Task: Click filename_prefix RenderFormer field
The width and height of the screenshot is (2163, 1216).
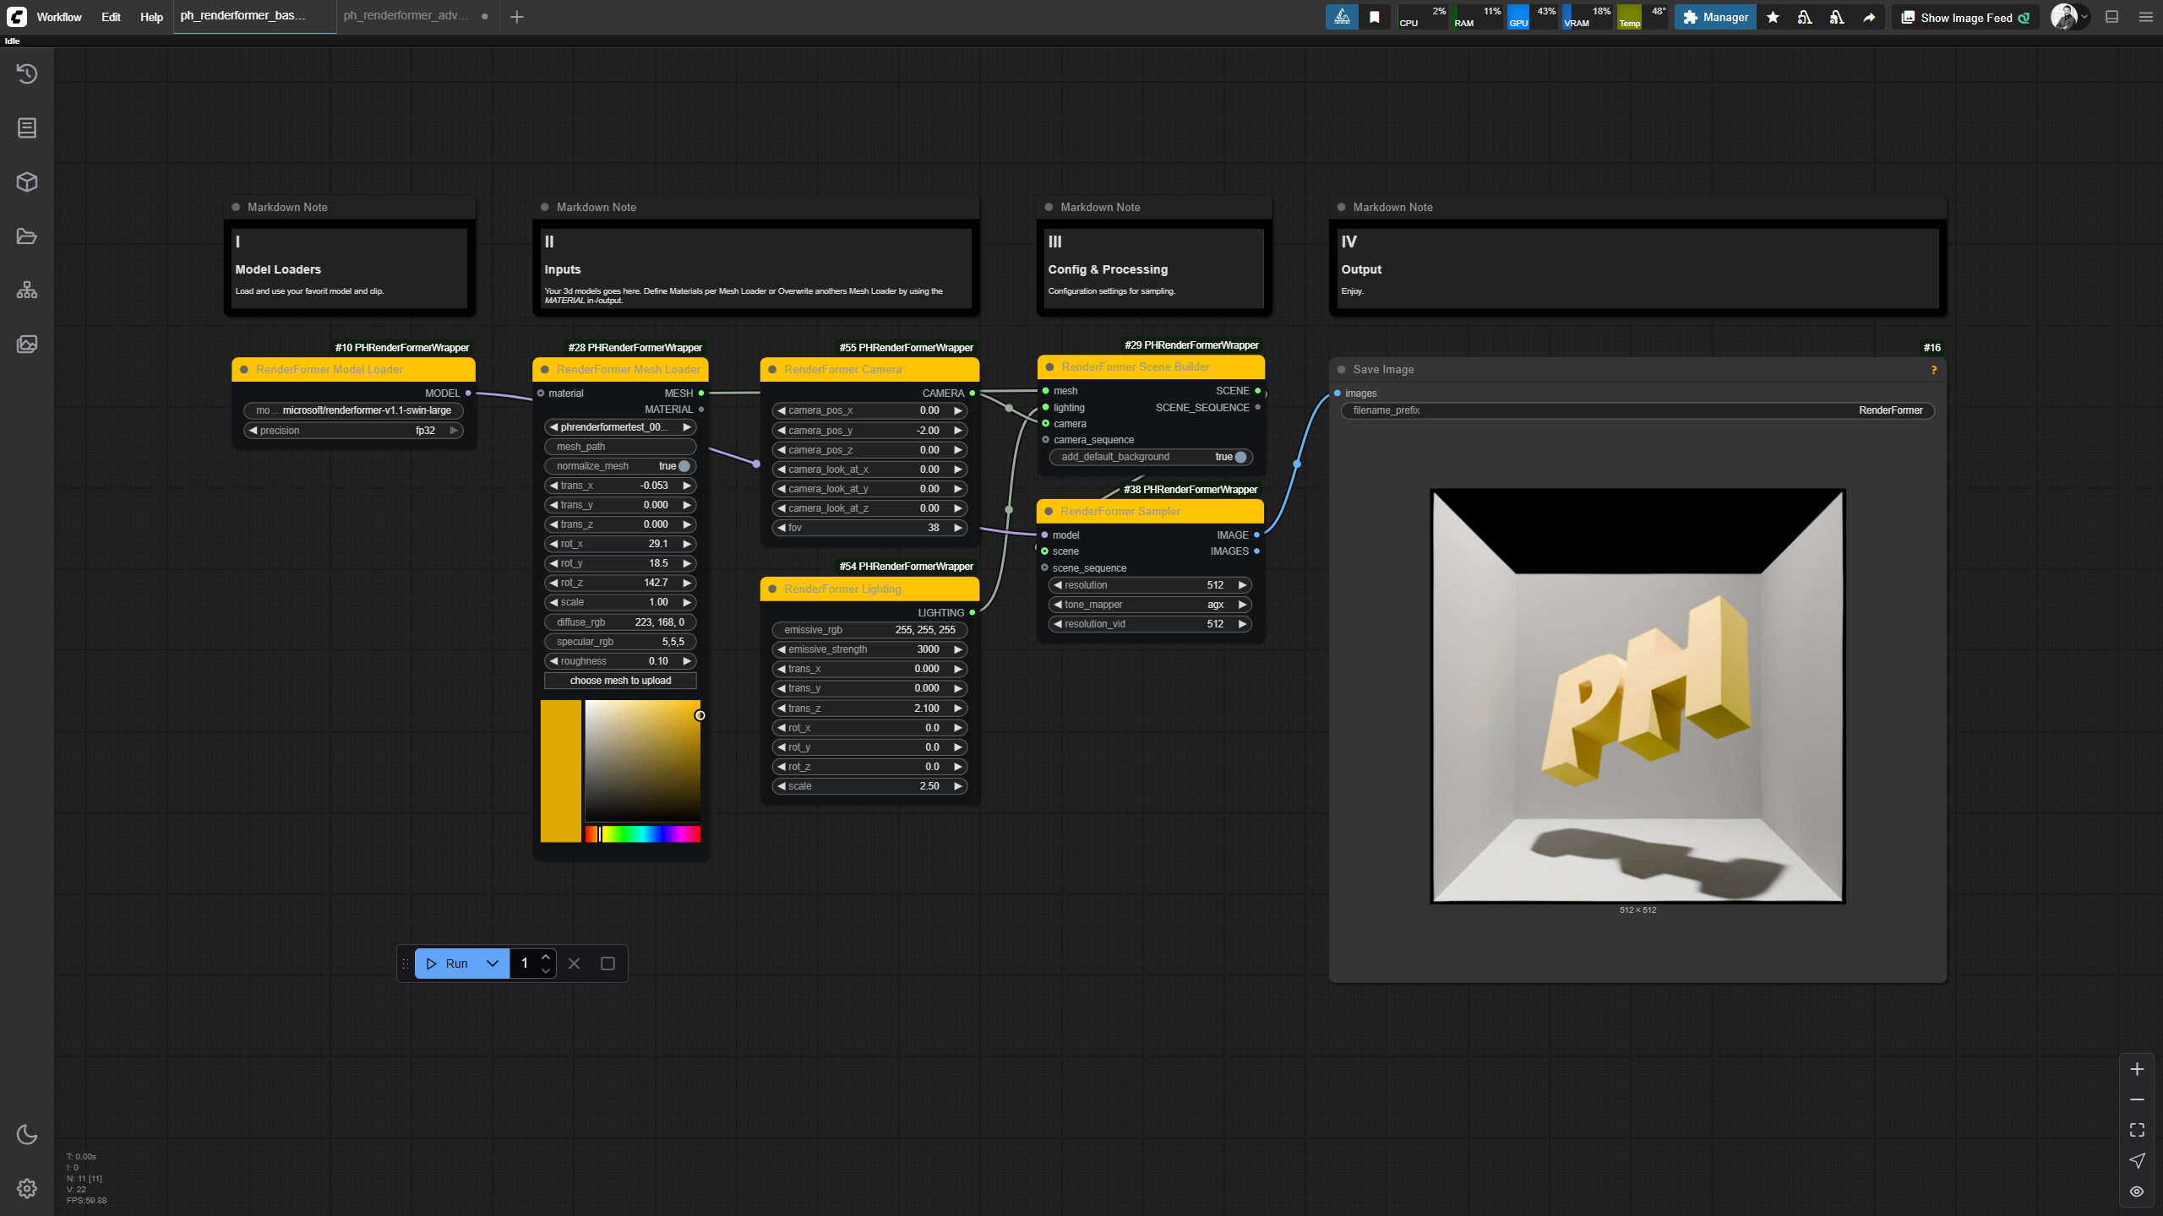Action: click(1637, 410)
